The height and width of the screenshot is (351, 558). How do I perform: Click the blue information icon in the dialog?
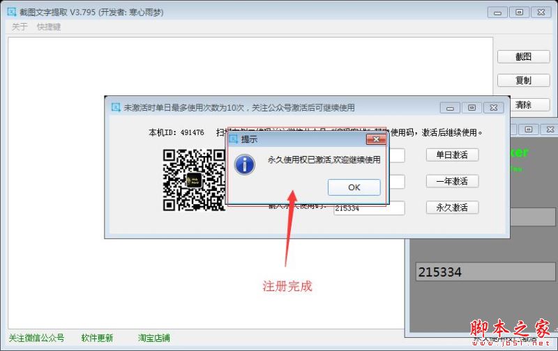pos(245,164)
